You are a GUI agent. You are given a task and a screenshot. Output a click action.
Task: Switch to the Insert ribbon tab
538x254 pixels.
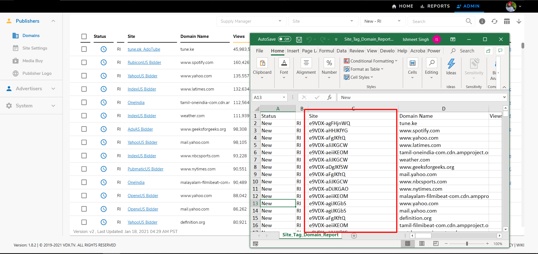293,51
